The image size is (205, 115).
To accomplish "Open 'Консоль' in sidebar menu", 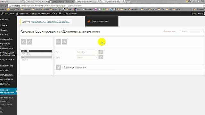I will 4,19.
